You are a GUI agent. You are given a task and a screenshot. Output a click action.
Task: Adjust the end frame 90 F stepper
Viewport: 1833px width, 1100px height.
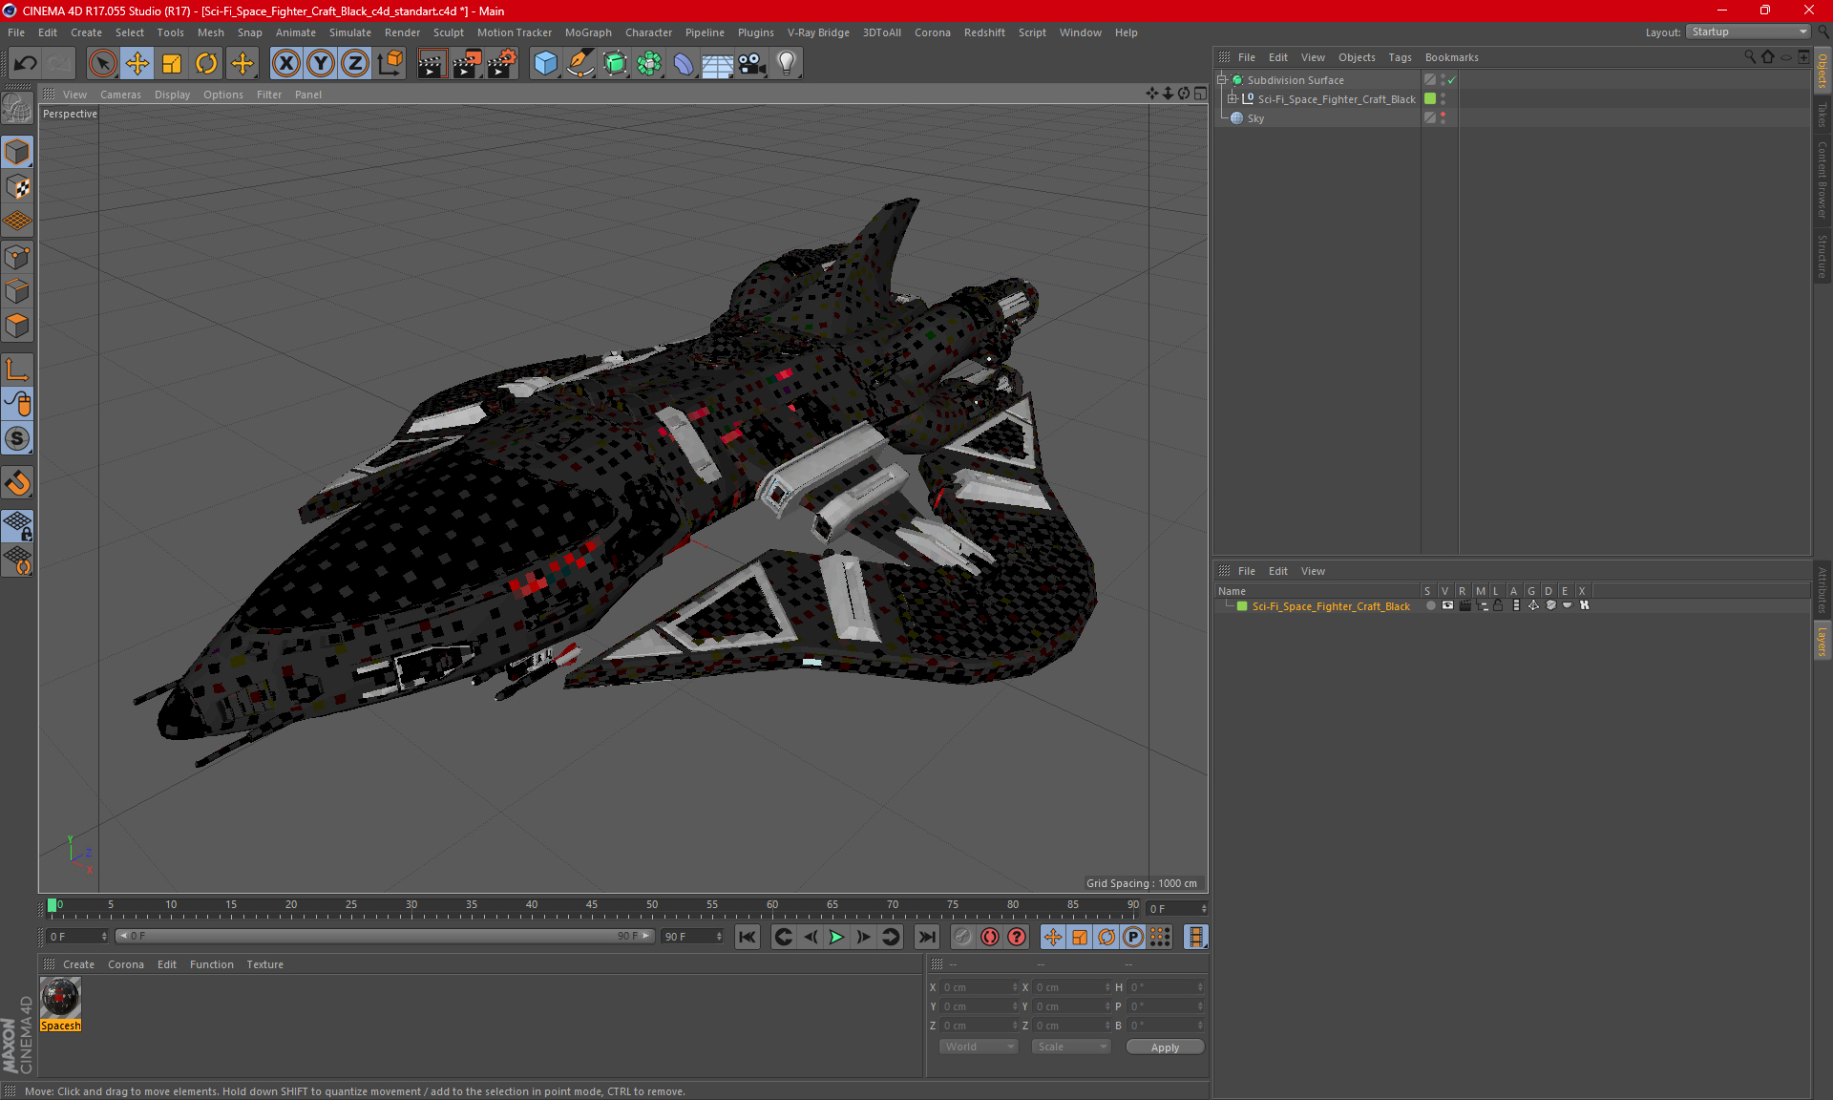coord(719,937)
